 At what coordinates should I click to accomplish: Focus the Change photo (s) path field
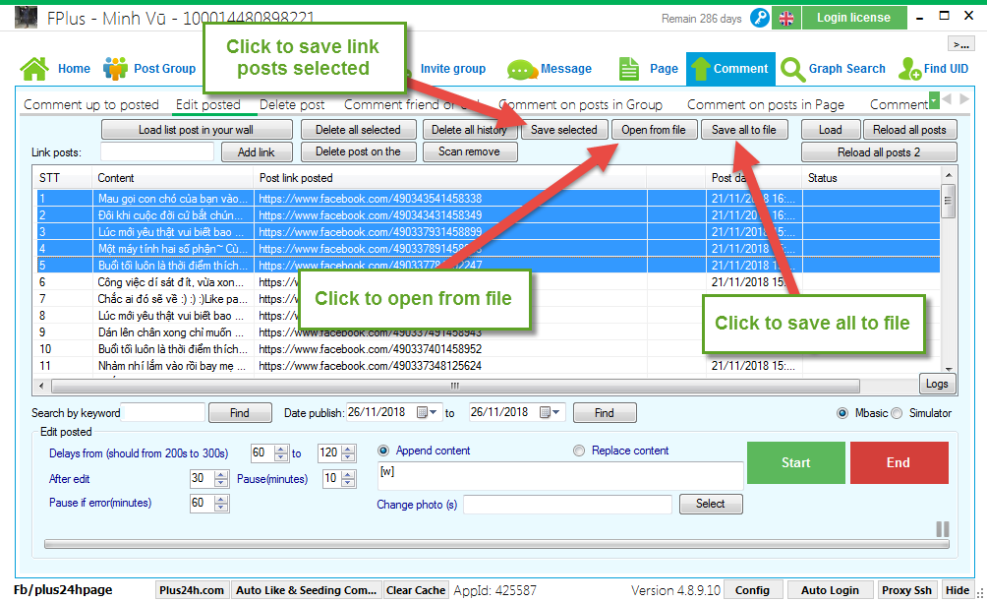pos(568,505)
